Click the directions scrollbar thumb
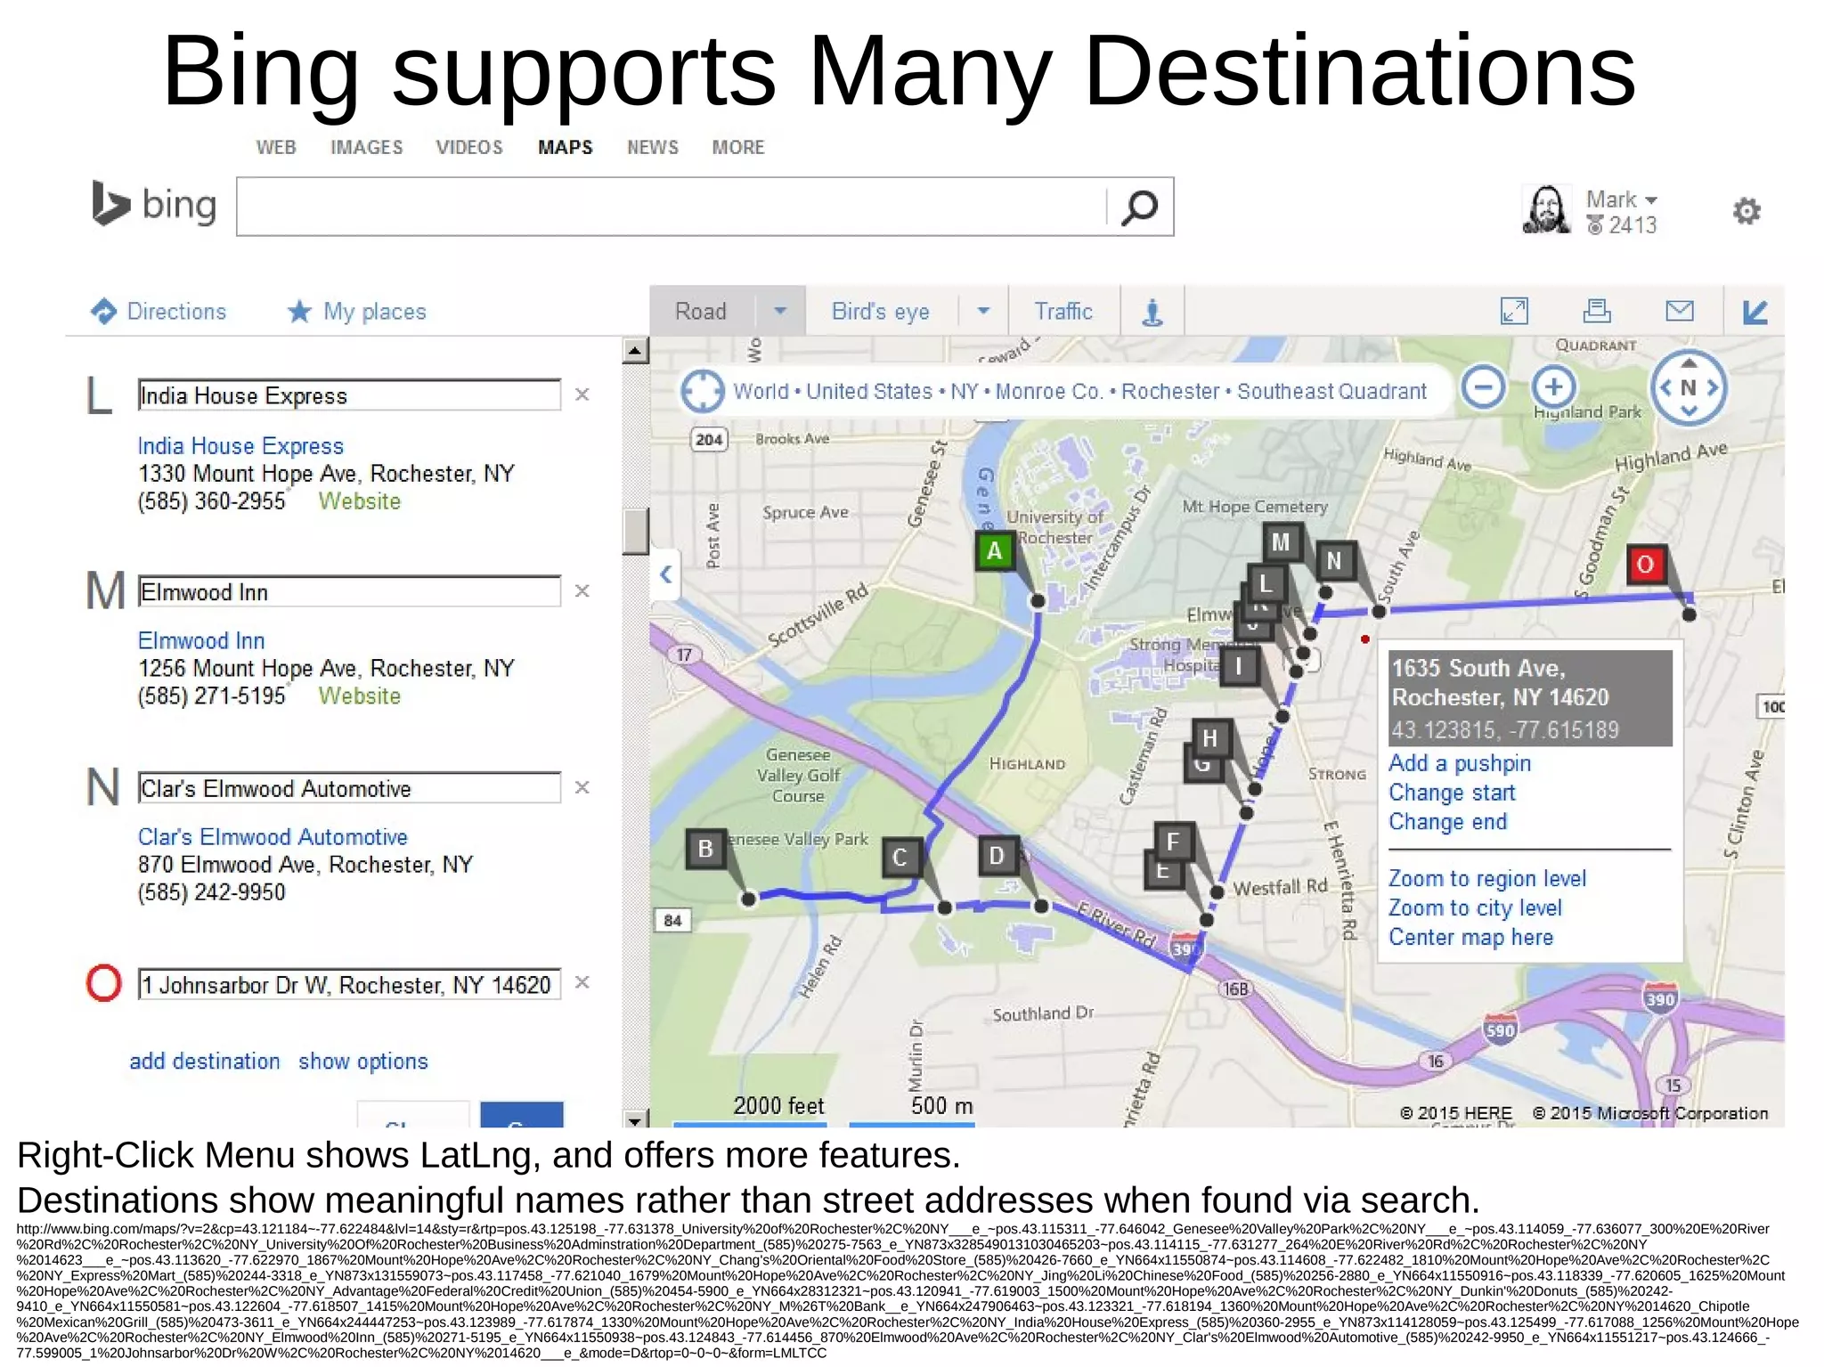Viewport: 1824px width, 1367px height. coord(635,532)
